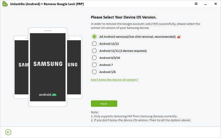
Task: Open the hamburger menu in title bar
Action: (x=196, y=3)
